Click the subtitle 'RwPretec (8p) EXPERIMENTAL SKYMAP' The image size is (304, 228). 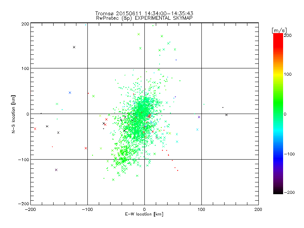pyautogui.click(x=144, y=18)
